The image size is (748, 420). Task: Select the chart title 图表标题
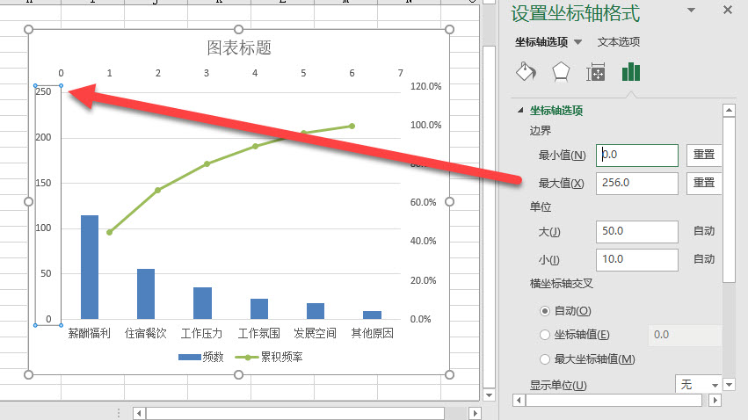coord(239,47)
